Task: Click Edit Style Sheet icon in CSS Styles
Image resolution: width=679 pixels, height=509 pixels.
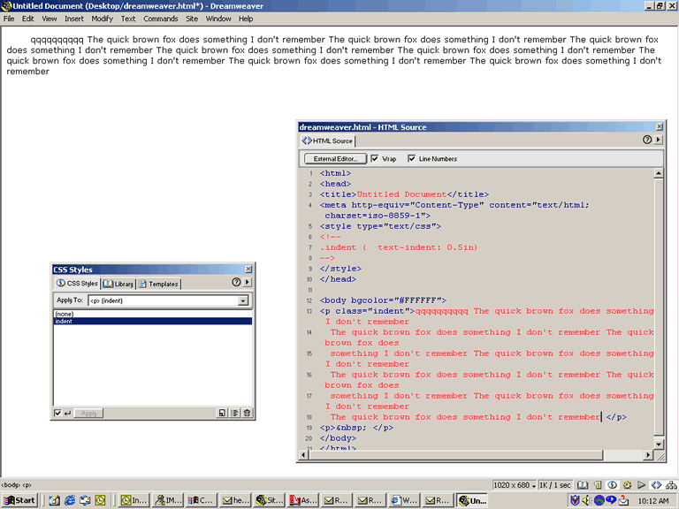Action: [234, 413]
